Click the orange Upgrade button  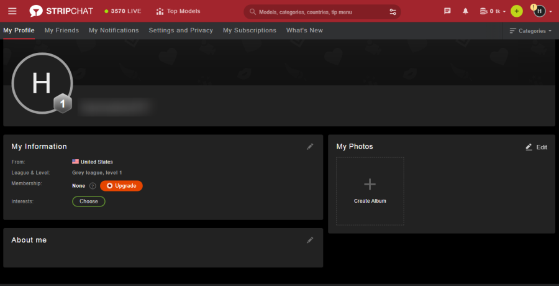121,186
